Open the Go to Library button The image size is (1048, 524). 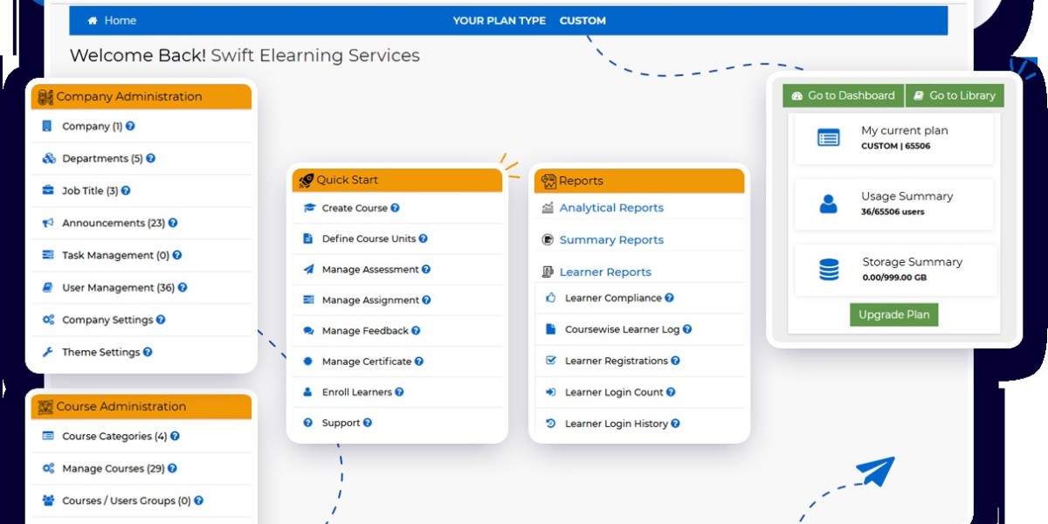pos(955,95)
